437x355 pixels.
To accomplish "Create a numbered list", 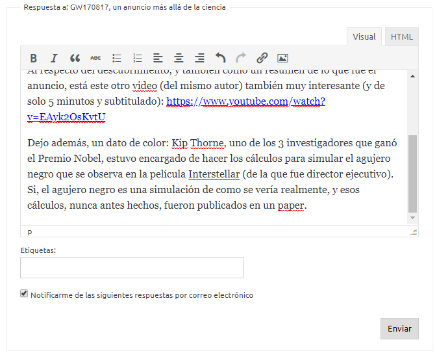I will pos(138,58).
